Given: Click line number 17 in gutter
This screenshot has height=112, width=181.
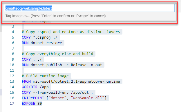Looking at the screenshot, I should 12,104.
